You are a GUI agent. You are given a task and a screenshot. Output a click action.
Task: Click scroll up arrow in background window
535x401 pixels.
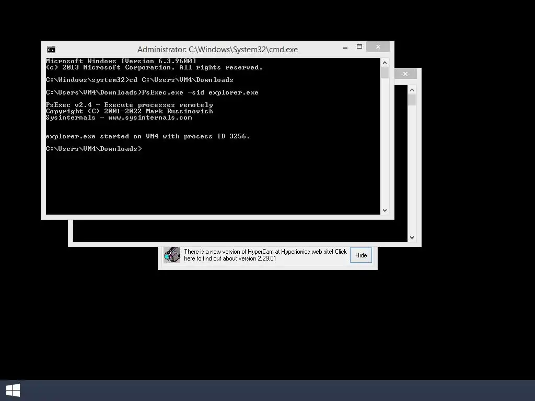(x=412, y=90)
